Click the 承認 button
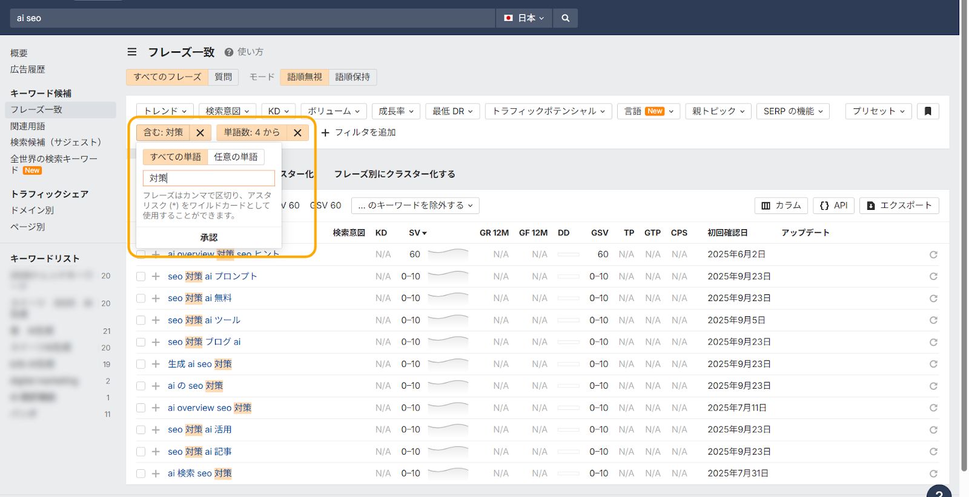 pyautogui.click(x=209, y=238)
